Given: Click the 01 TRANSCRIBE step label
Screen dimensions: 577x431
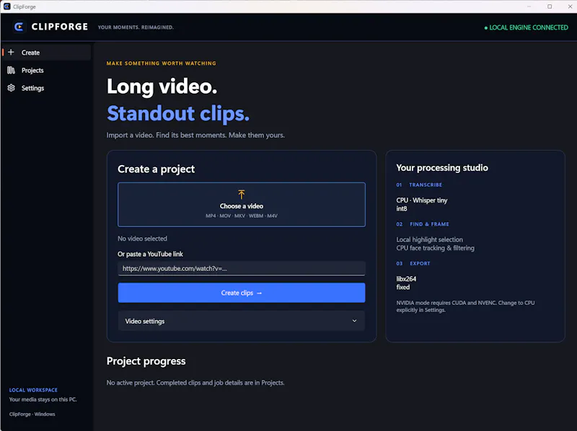Looking at the screenshot, I should pyautogui.click(x=419, y=185).
